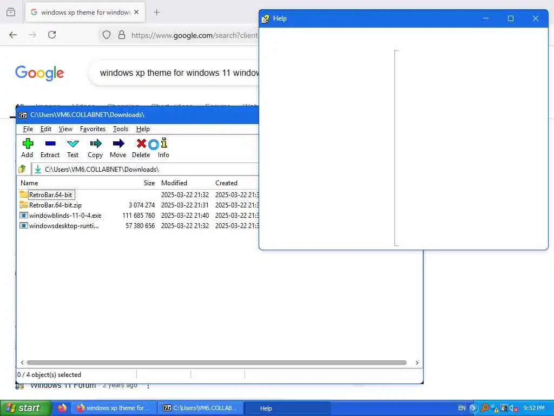Open the File menu in 7-Zip
The height and width of the screenshot is (416, 554).
[x=28, y=129]
